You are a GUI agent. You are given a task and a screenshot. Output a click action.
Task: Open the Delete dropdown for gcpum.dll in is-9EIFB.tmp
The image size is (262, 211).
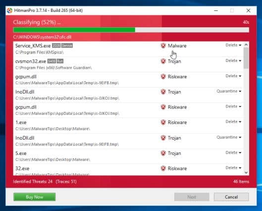click(x=233, y=76)
